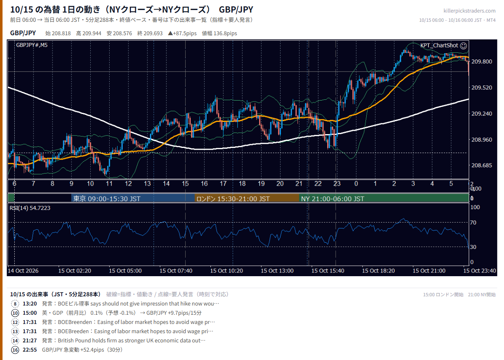Viewport: 504px width, 360px height.
Task: Click the KPT_ChartShot smiley face icon
Action: pyautogui.click(x=464, y=45)
